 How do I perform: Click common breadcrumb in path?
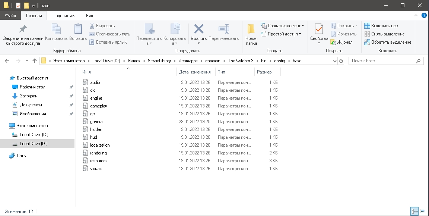pyautogui.click(x=213, y=61)
